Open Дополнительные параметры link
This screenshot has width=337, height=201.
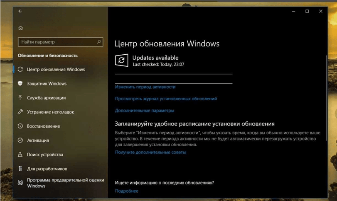click(x=144, y=111)
